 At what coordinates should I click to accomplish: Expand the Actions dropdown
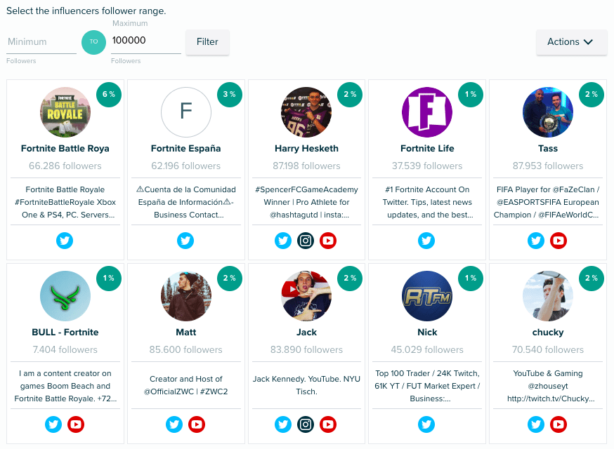[x=571, y=42]
